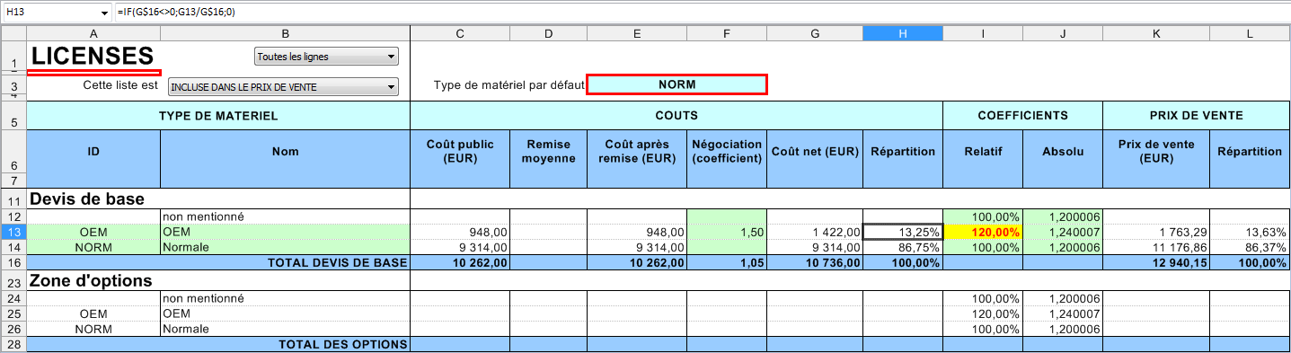Select 'non mentionné' cell in row 24

coord(285,298)
